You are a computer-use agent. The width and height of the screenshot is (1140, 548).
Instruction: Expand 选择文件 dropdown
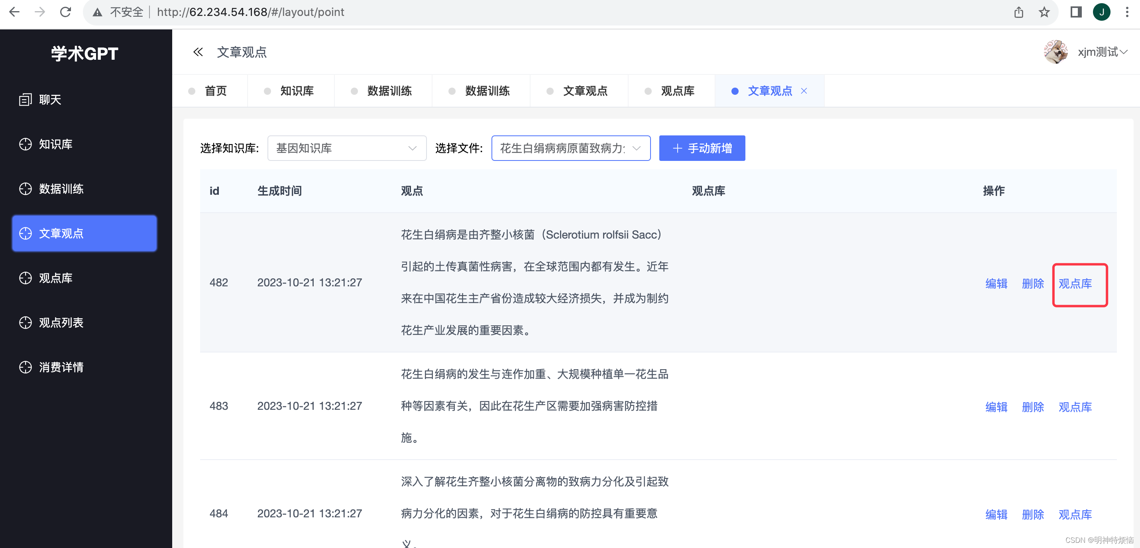(x=570, y=148)
